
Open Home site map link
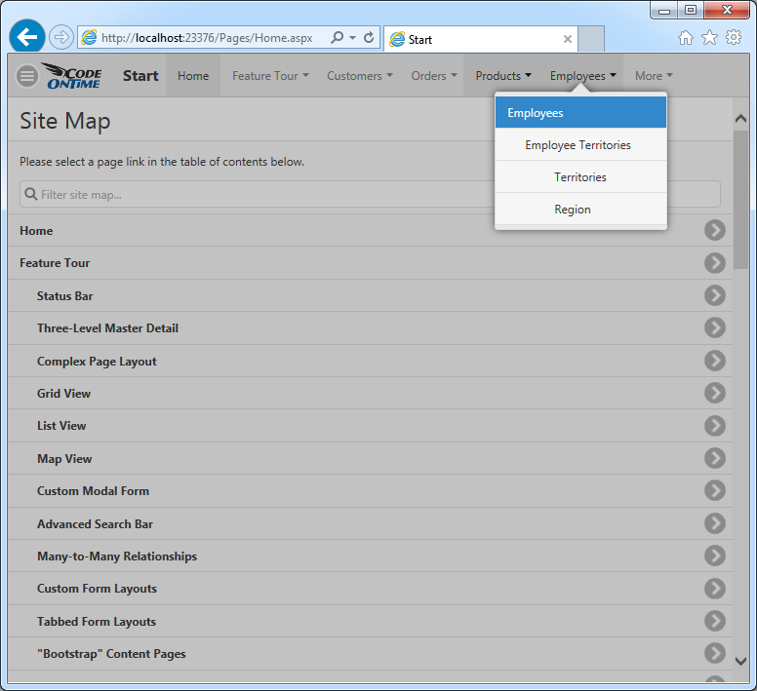[36, 231]
